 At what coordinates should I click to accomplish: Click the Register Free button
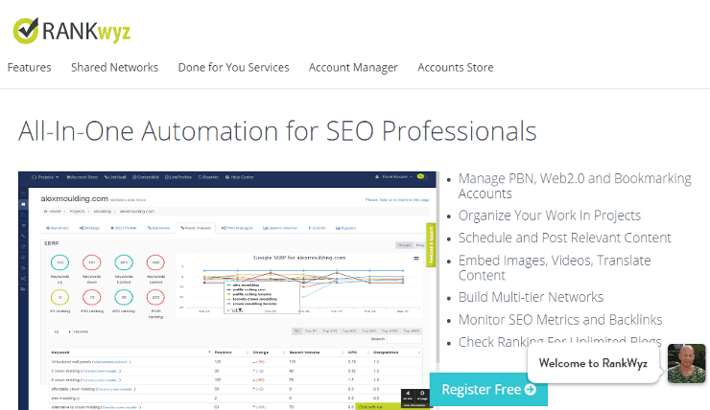click(488, 389)
